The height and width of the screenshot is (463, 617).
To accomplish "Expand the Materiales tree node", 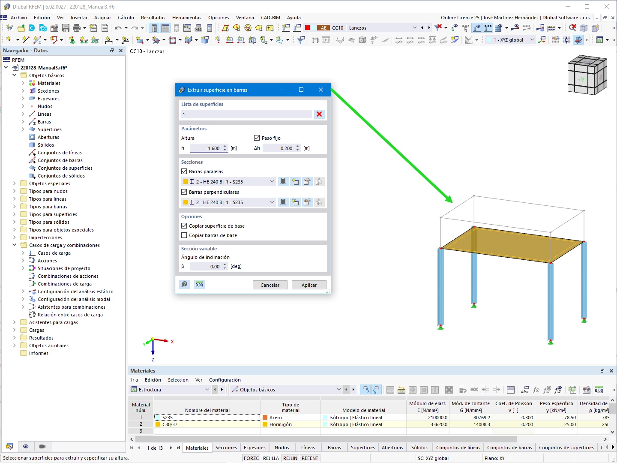I will click(x=23, y=83).
